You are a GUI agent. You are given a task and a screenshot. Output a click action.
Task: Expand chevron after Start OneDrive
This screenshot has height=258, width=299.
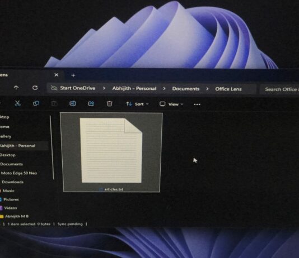[x=104, y=88]
